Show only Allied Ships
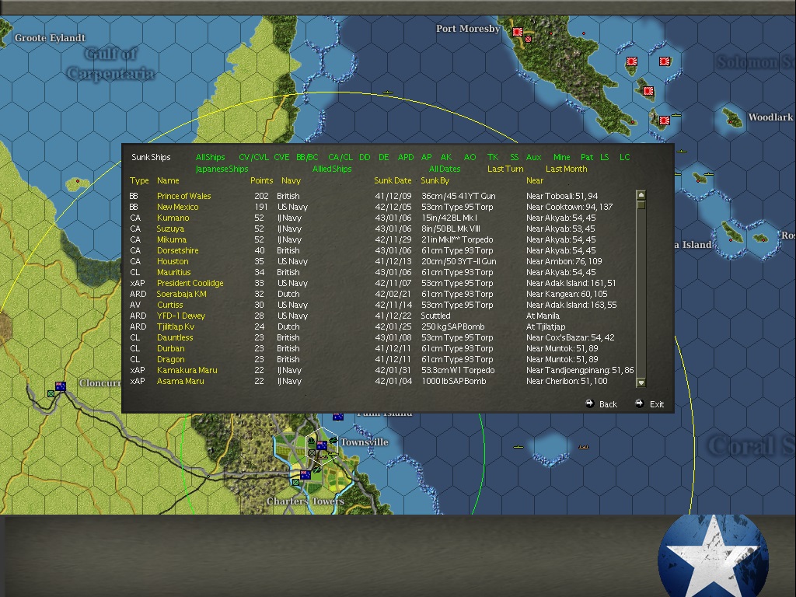This screenshot has height=597, width=796. (332, 169)
